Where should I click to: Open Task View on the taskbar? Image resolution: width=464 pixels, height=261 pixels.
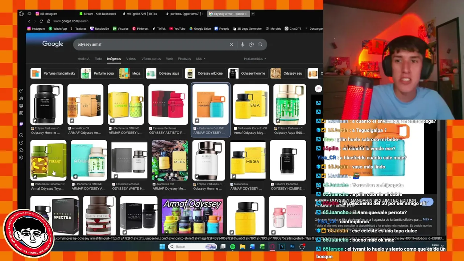(x=223, y=247)
